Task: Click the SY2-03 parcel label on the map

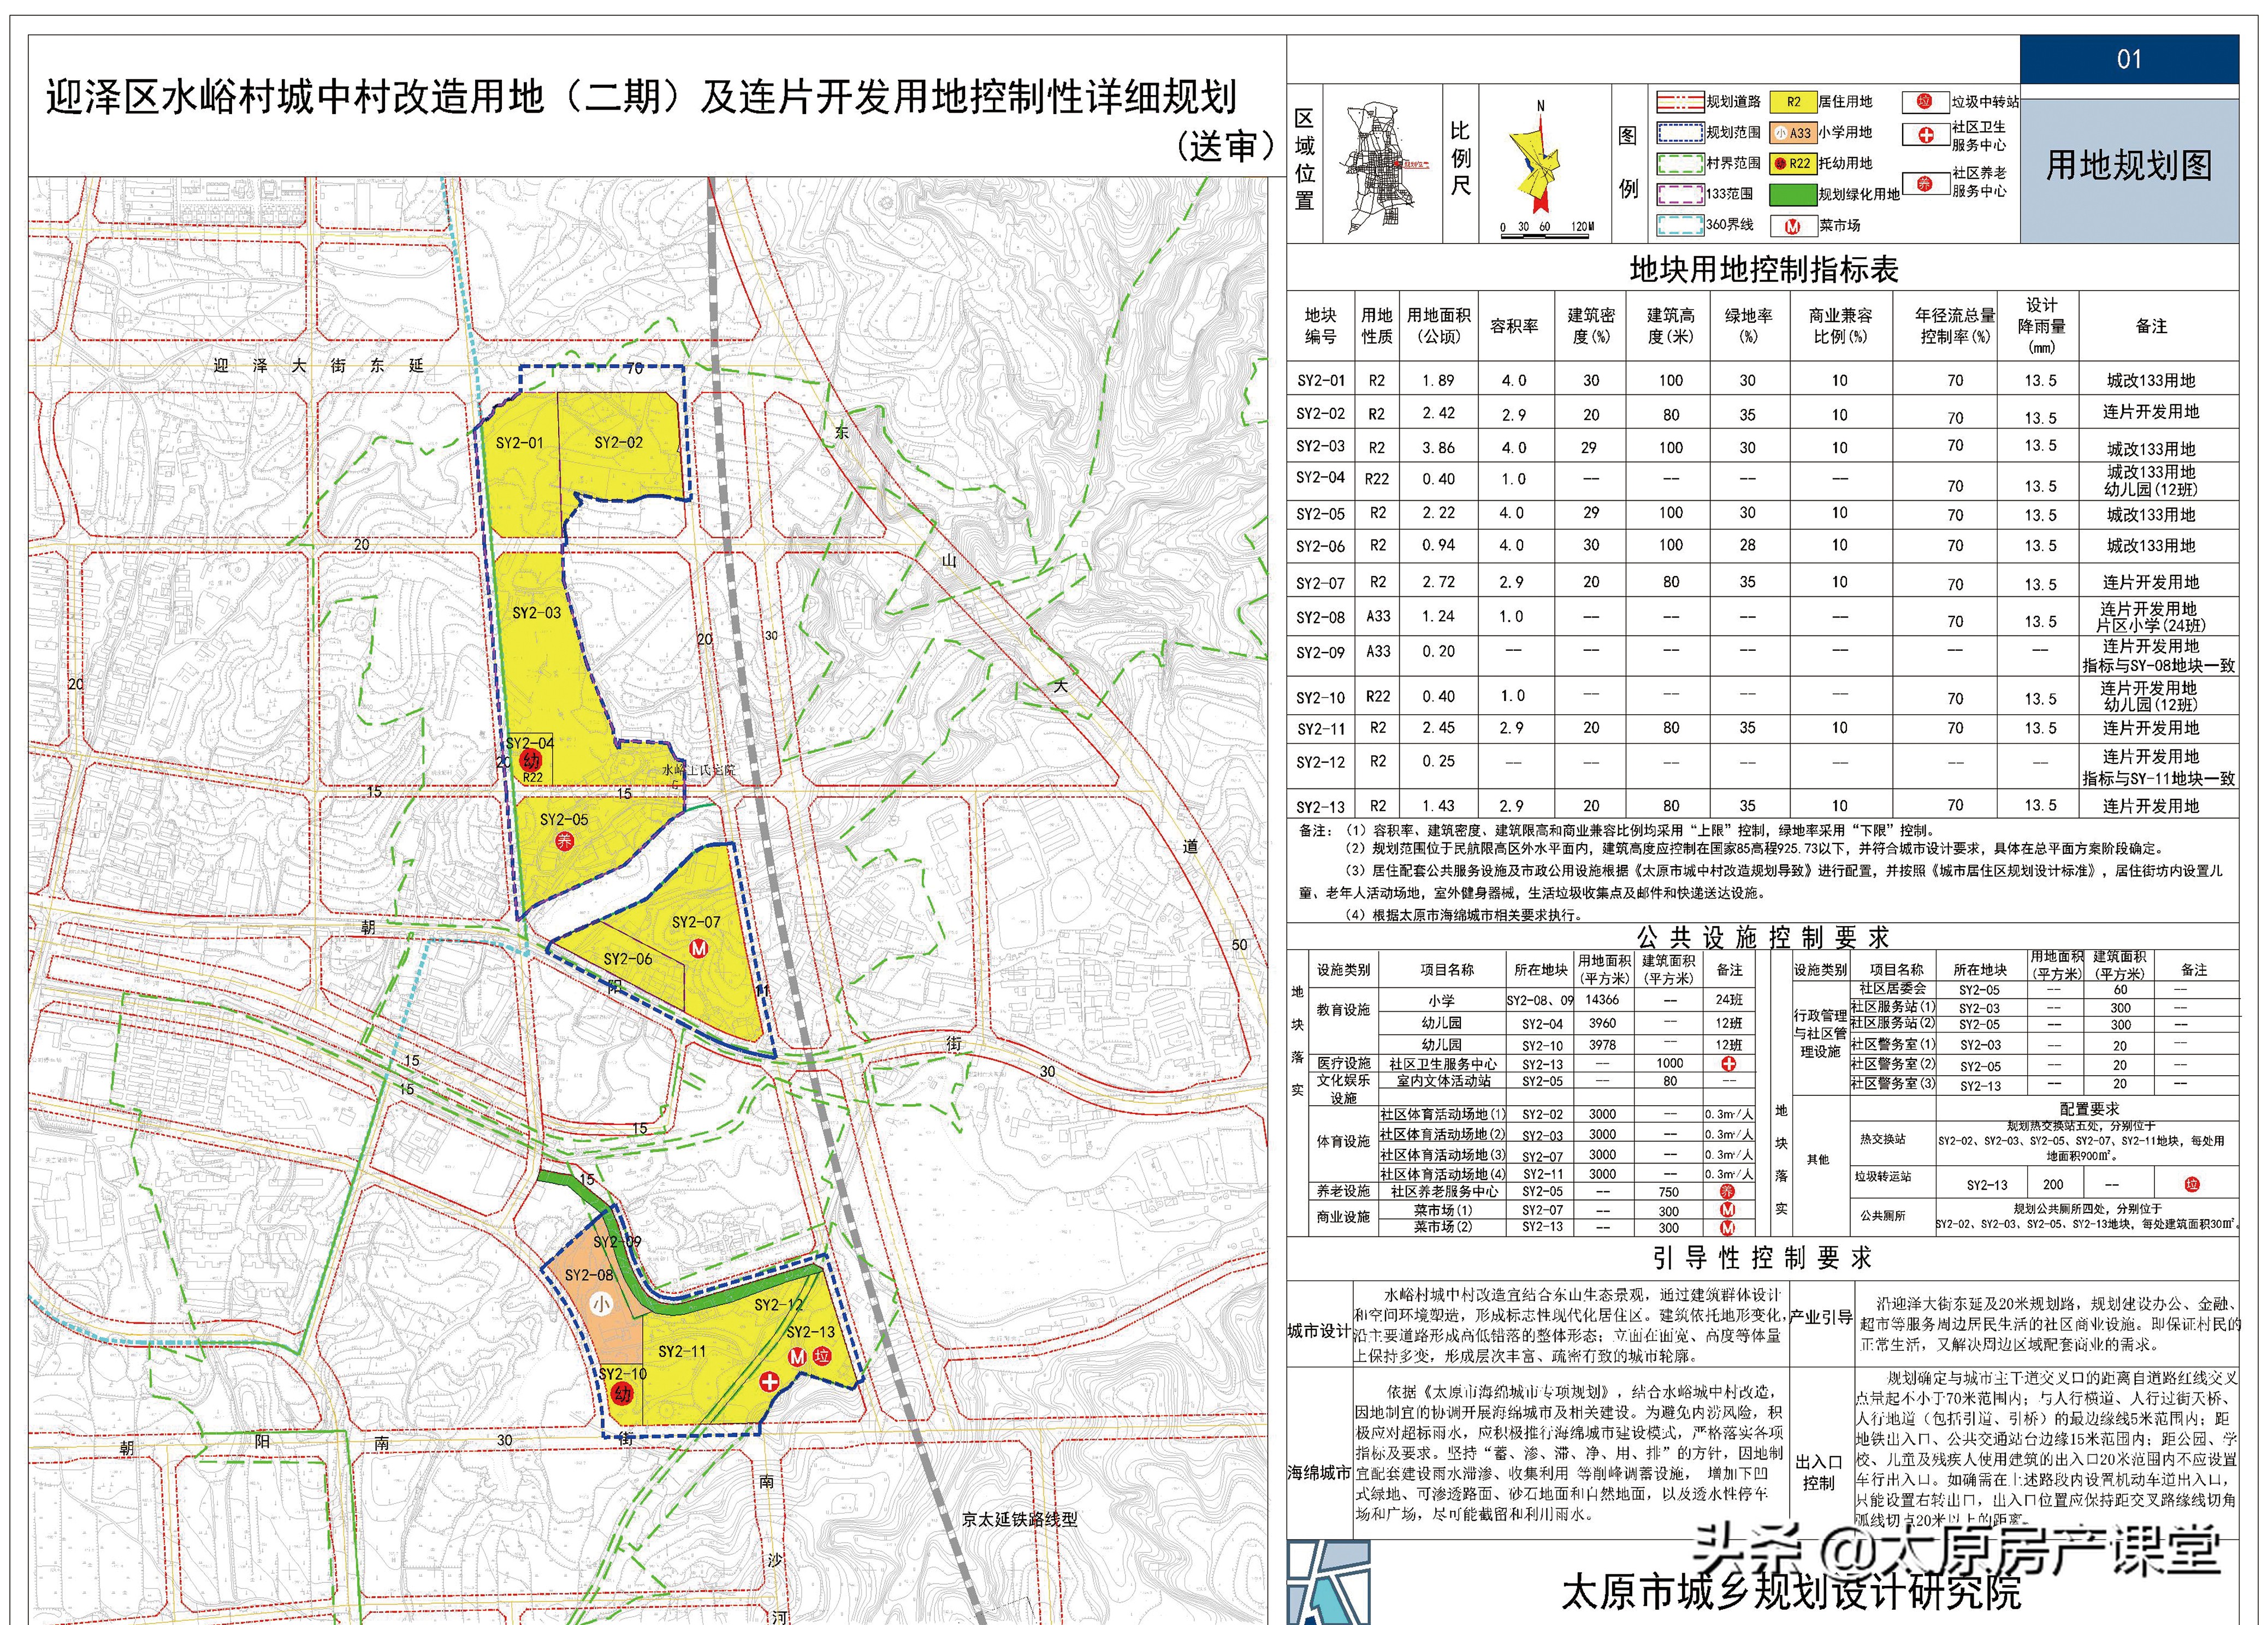Action: [x=536, y=613]
